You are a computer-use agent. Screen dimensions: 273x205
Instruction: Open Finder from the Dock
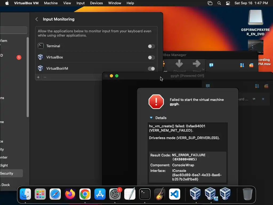click(25, 194)
